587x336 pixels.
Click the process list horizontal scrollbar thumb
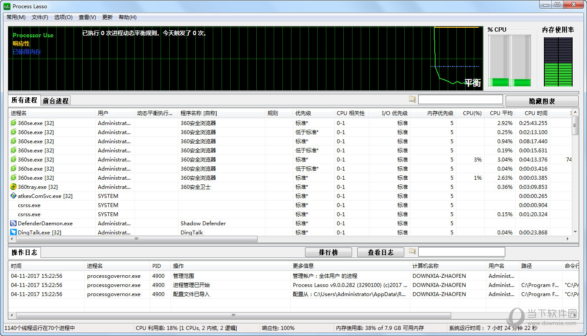click(136, 239)
